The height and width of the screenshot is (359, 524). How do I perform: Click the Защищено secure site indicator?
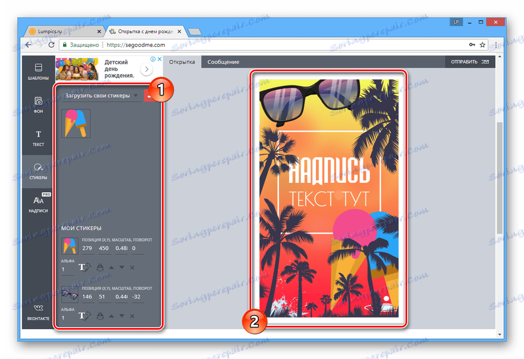pos(81,45)
